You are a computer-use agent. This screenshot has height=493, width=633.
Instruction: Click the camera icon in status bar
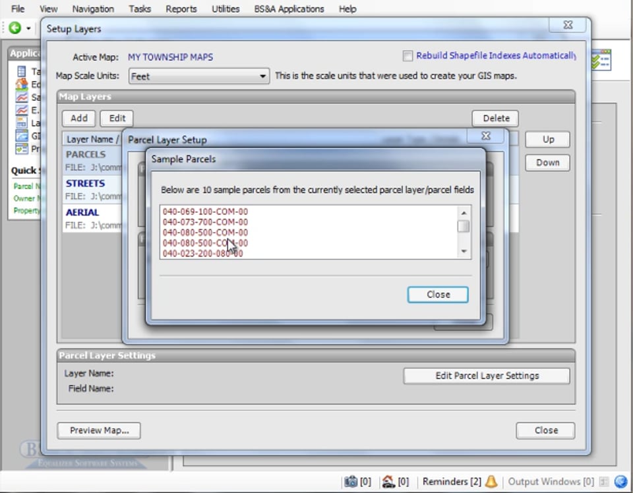350,481
